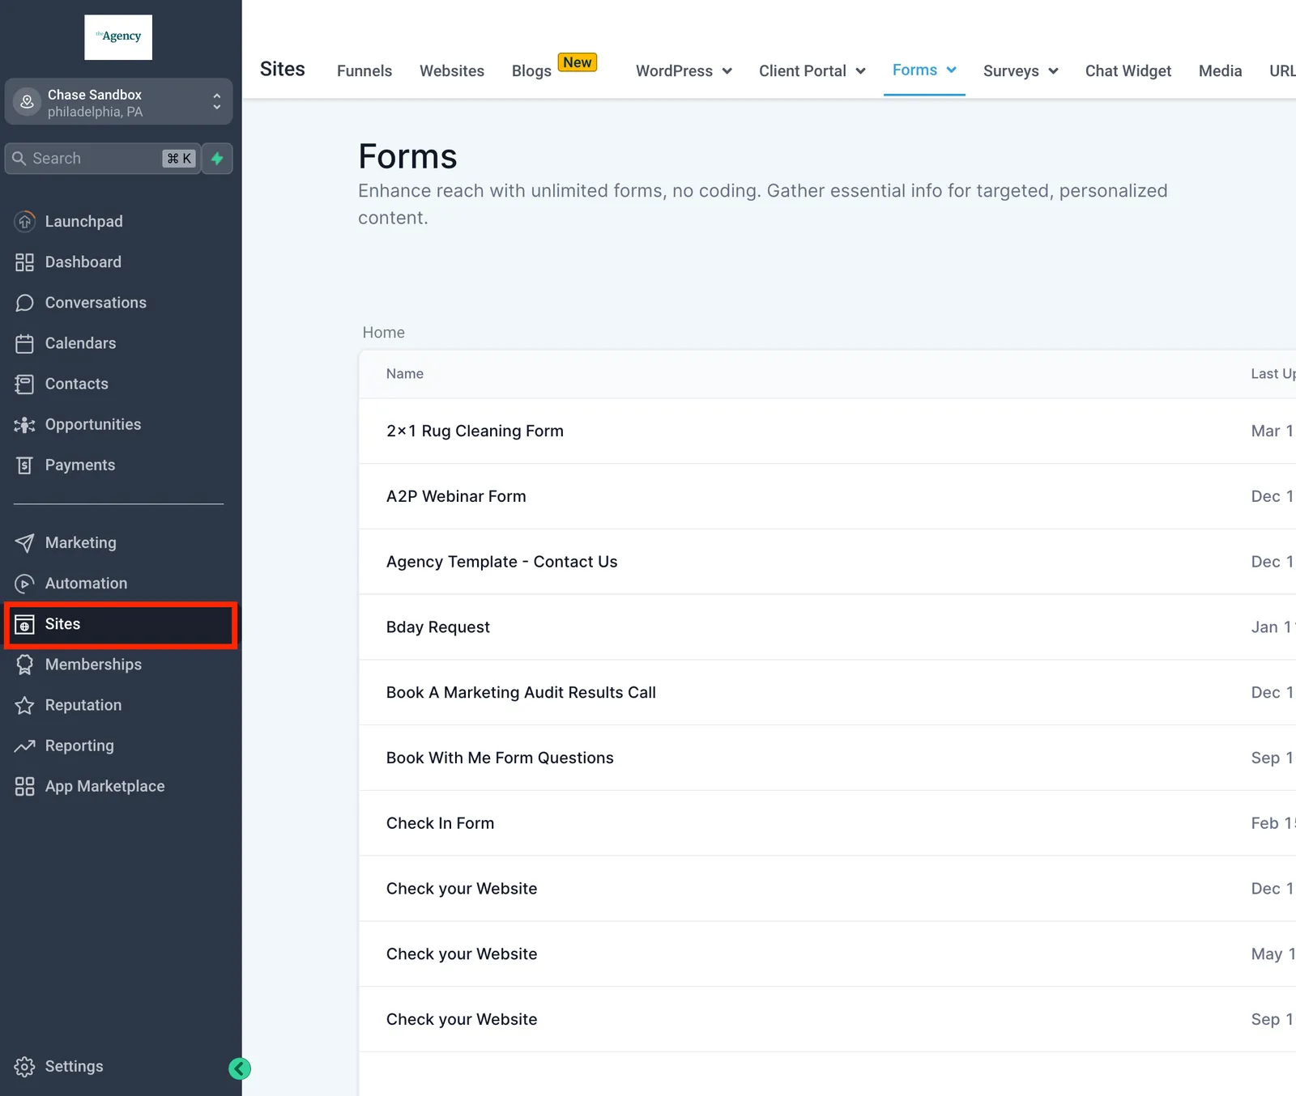The image size is (1296, 1096).
Task: Click the Conversations chat bubble icon
Action: click(25, 303)
